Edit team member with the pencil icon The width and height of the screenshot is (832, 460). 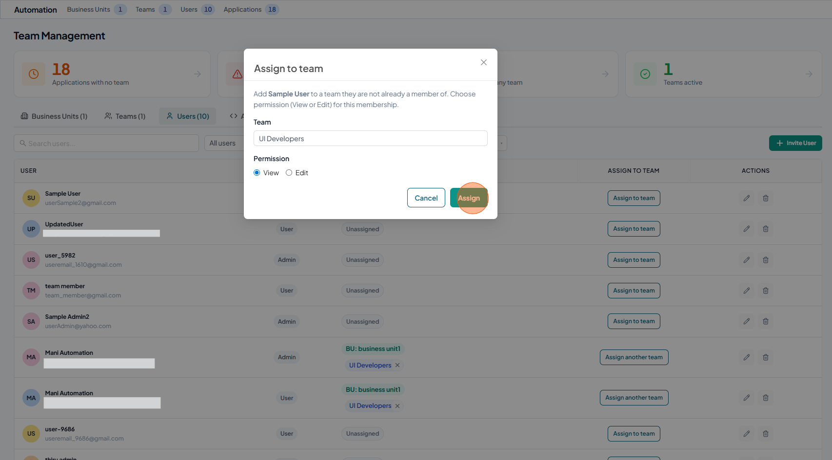(x=747, y=291)
